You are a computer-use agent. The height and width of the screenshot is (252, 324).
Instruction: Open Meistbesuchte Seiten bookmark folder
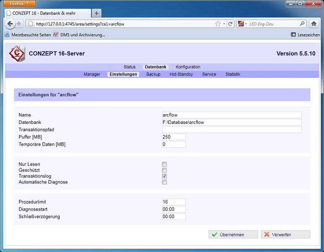click(x=28, y=35)
